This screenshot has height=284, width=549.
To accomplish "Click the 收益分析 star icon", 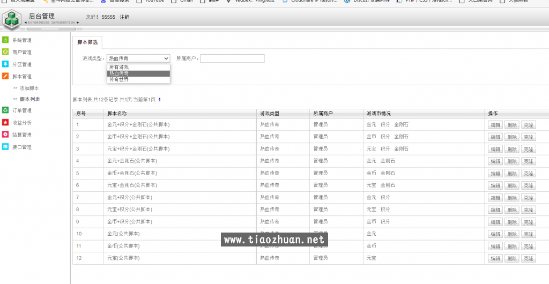I will [x=5, y=122].
